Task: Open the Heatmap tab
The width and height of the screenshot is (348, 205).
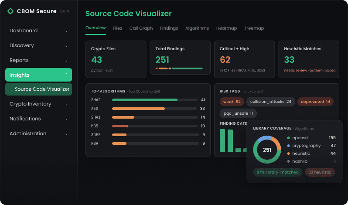Action: 226,28
